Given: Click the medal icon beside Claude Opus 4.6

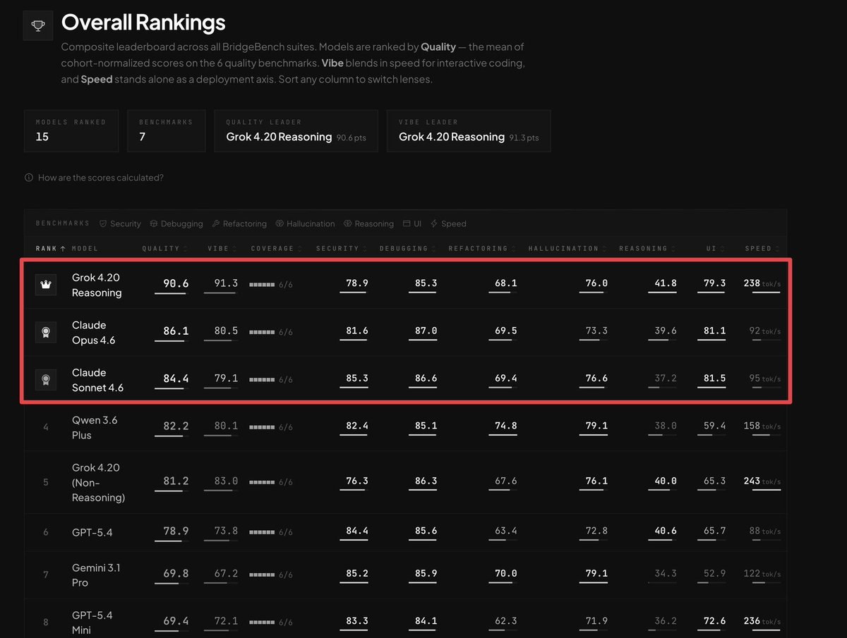Looking at the screenshot, I should [x=46, y=333].
